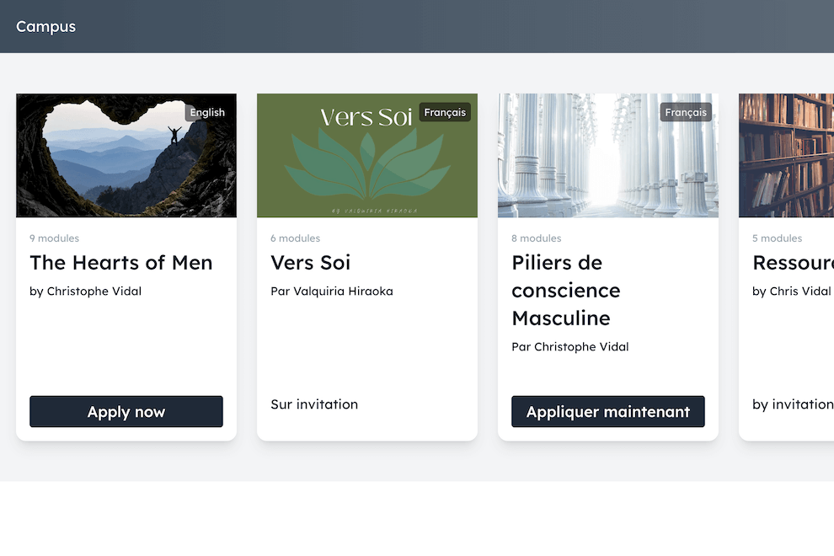Click the '8 modules' label
The width and height of the screenshot is (834, 556).
pyautogui.click(x=536, y=238)
